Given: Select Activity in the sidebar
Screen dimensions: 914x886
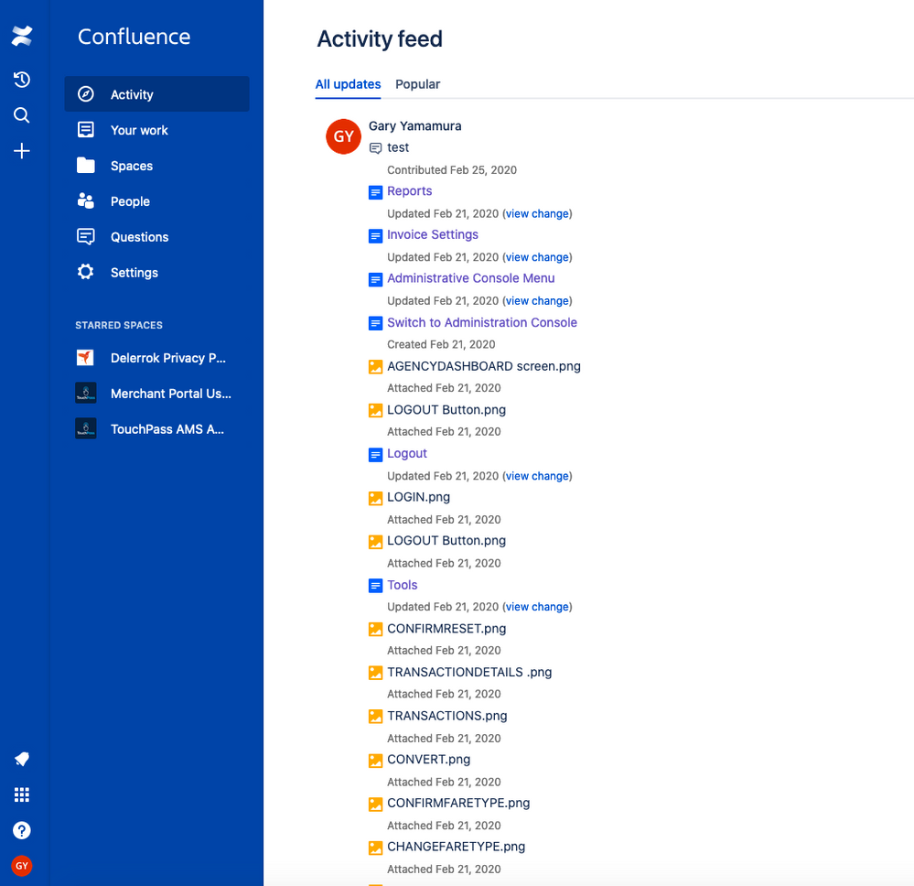Looking at the screenshot, I should coord(156,94).
